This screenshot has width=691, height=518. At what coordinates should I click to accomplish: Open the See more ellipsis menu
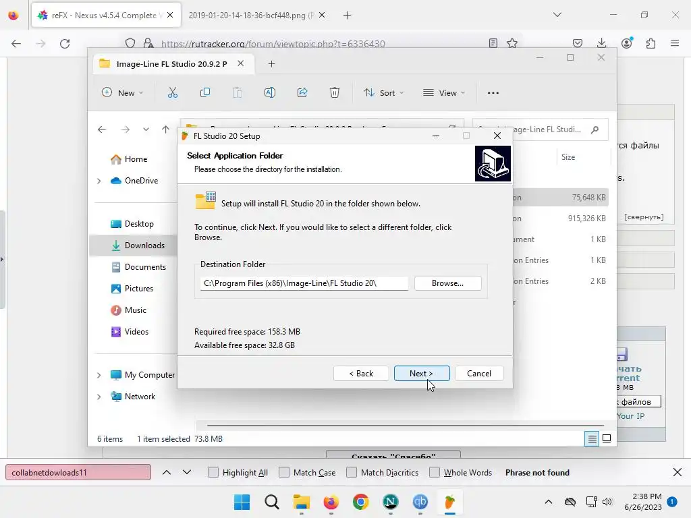point(493,92)
